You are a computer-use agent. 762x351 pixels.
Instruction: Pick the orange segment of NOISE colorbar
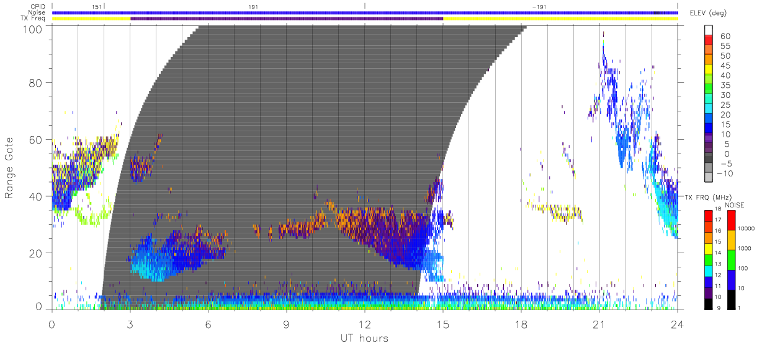click(732, 240)
